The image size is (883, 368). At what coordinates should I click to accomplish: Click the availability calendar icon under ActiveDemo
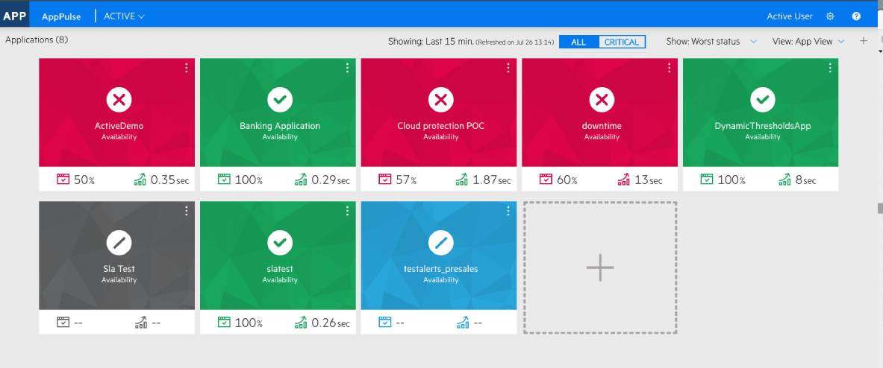(x=63, y=180)
